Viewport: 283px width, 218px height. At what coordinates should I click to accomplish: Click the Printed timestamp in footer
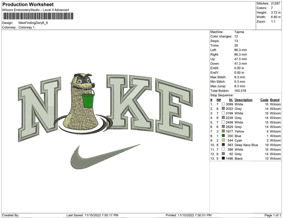pos(189,215)
